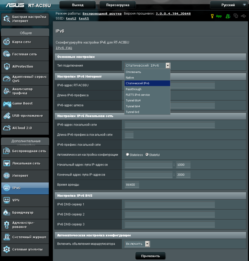This screenshot has width=249, height=261.
Task: Select Tunnel 6in4 option
Action: click(147, 106)
